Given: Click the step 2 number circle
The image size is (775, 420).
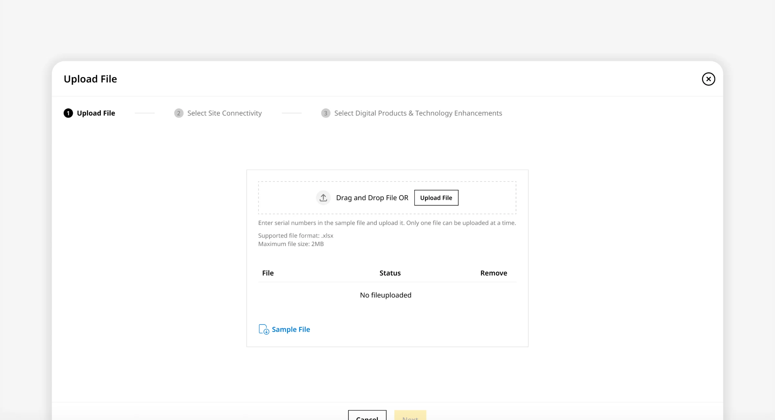Looking at the screenshot, I should coord(179,113).
